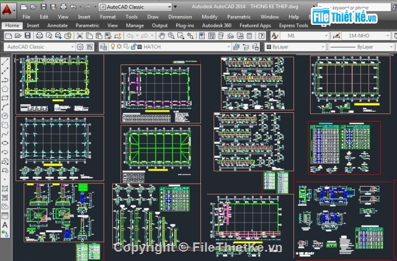The height and width of the screenshot is (261, 397).
Task: Toggle lock padlock icon for HATCH layer
Action: (133, 46)
